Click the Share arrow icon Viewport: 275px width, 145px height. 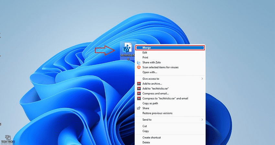click(139, 108)
